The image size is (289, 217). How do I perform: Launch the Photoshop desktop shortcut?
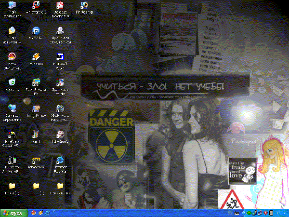pyautogui.click(x=84, y=7)
